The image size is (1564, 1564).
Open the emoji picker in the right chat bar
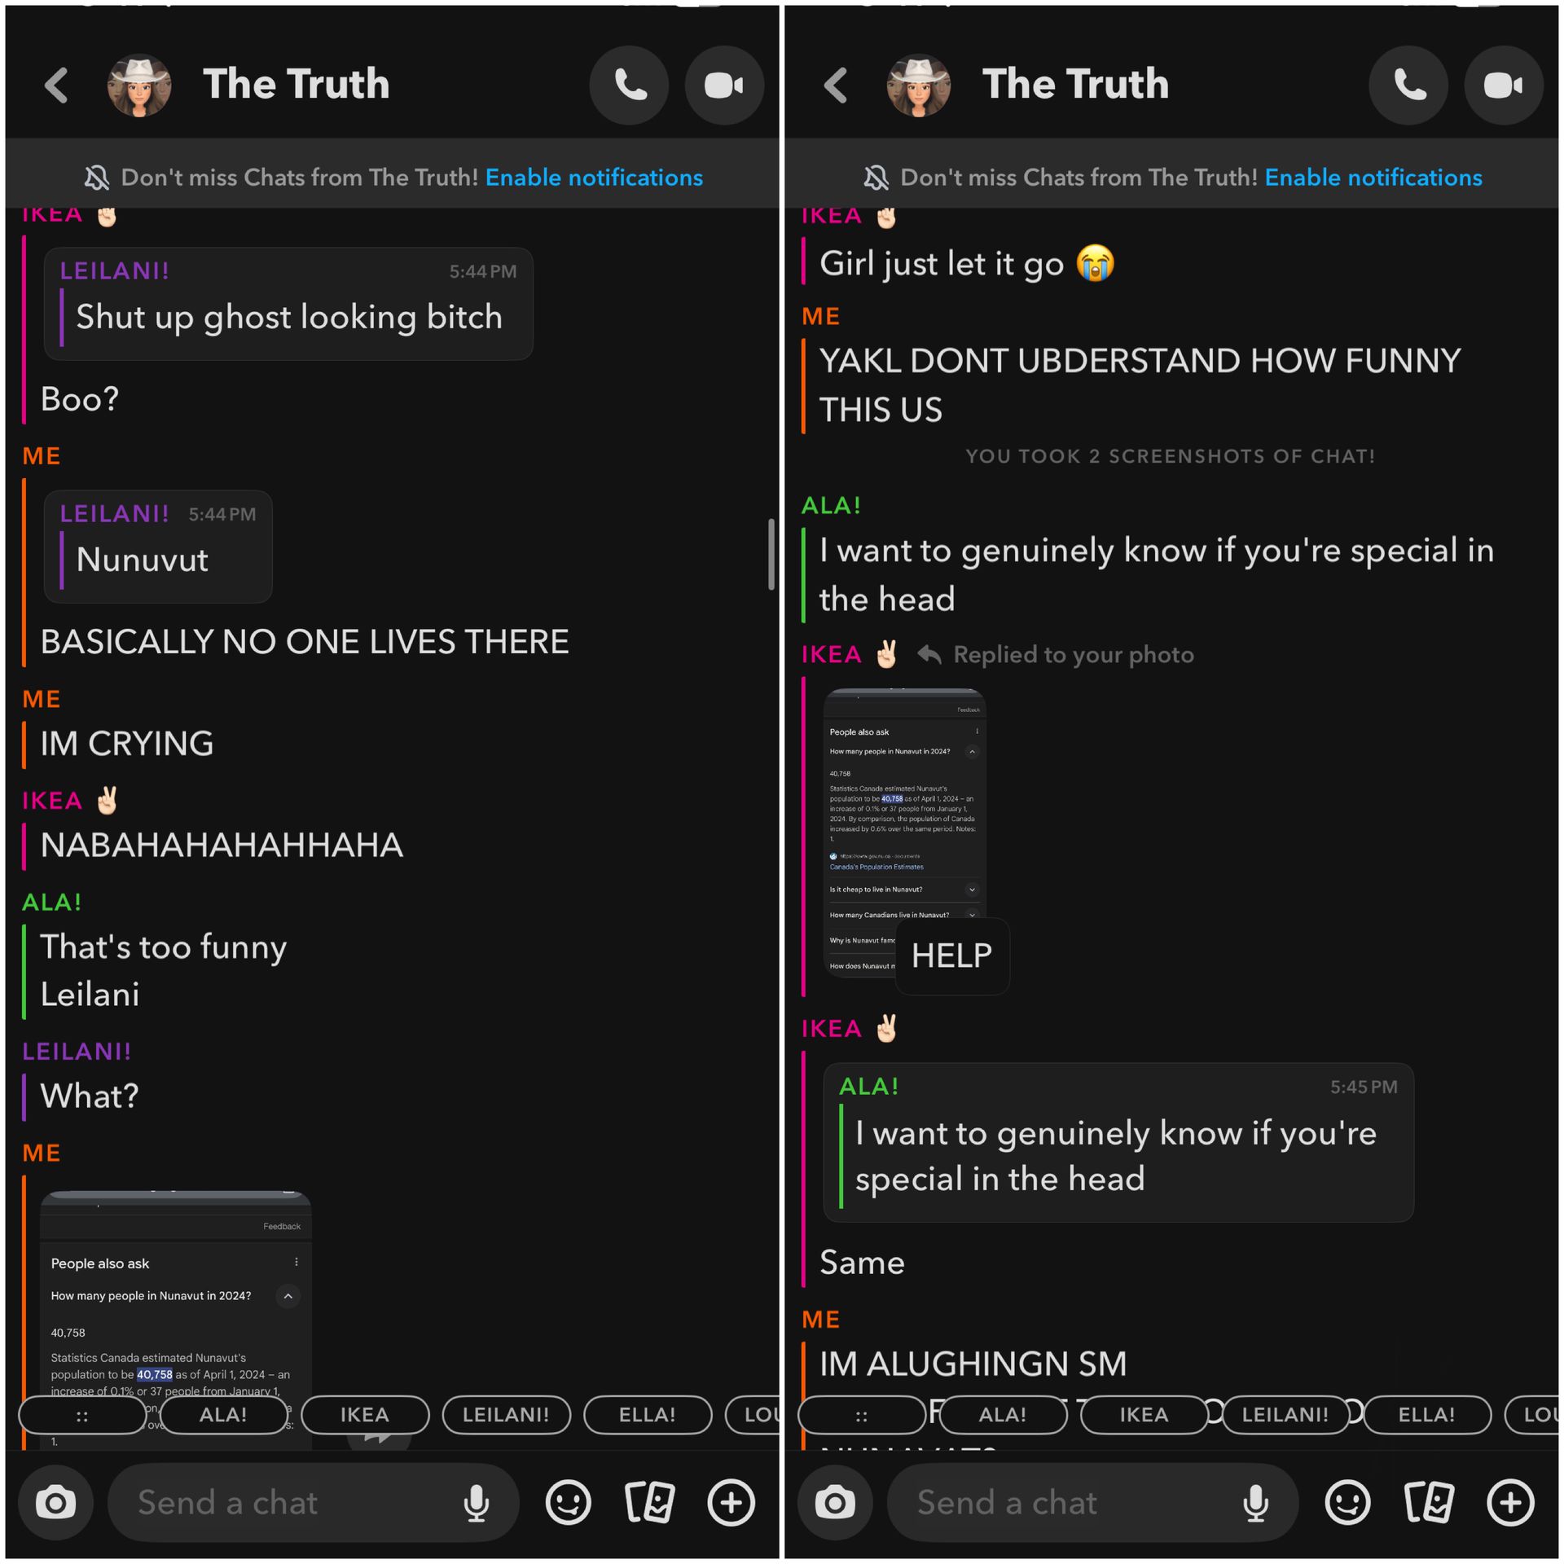[1347, 1502]
